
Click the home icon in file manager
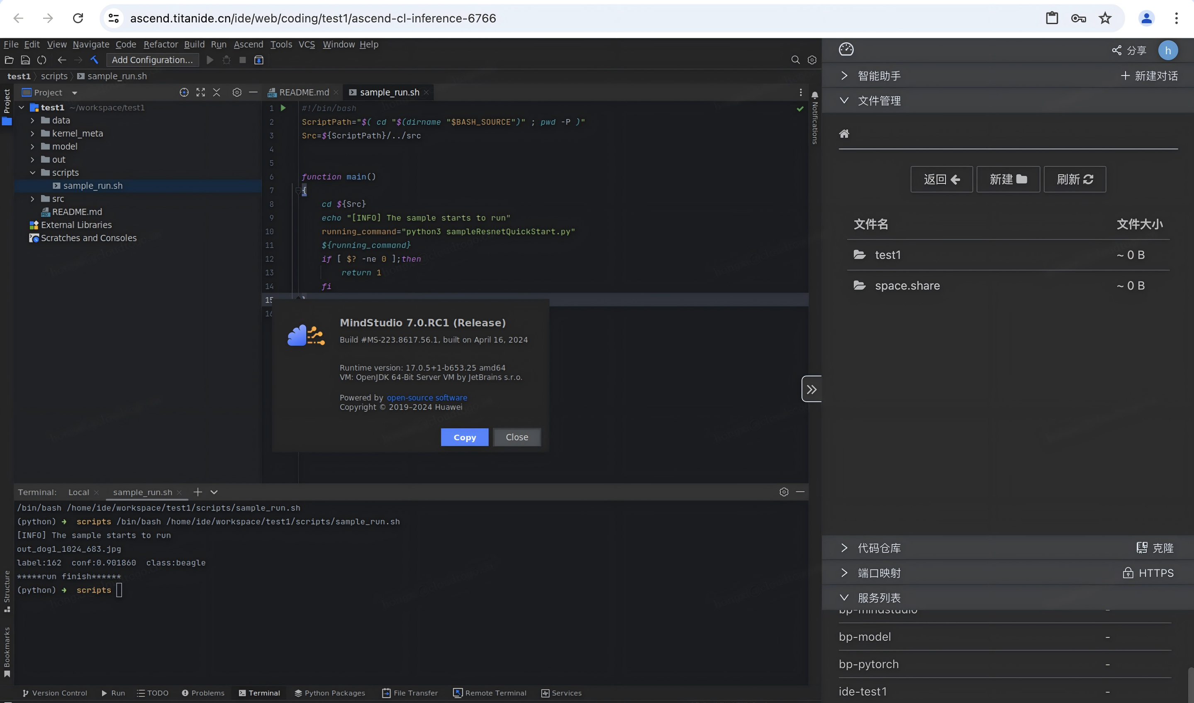[844, 134]
